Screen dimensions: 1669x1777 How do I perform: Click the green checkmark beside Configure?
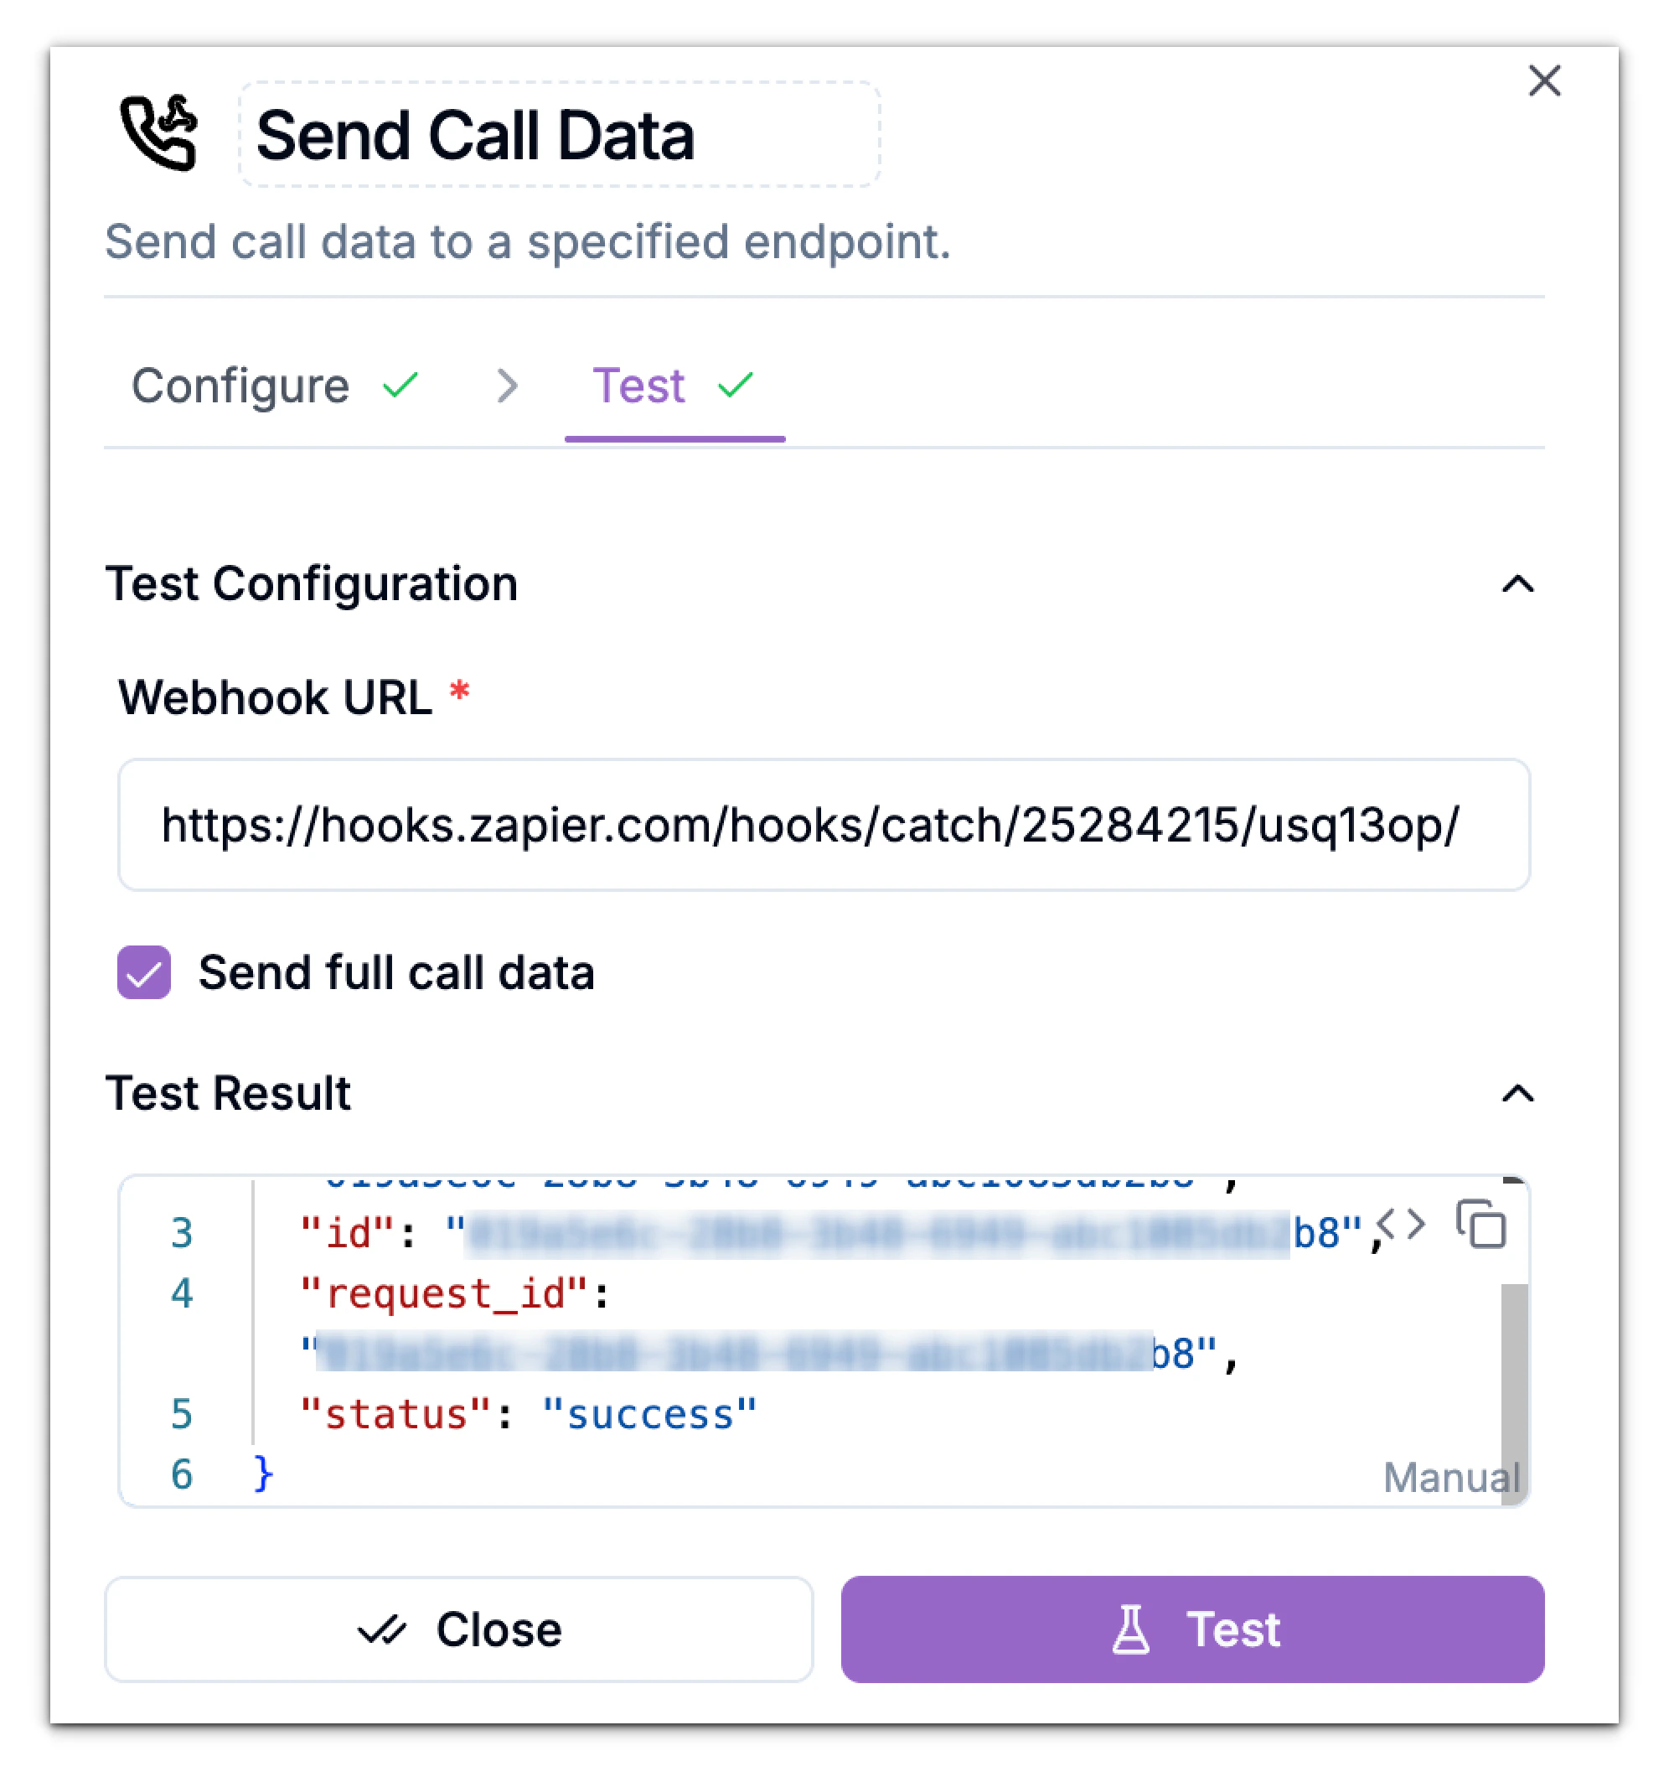[x=399, y=386]
